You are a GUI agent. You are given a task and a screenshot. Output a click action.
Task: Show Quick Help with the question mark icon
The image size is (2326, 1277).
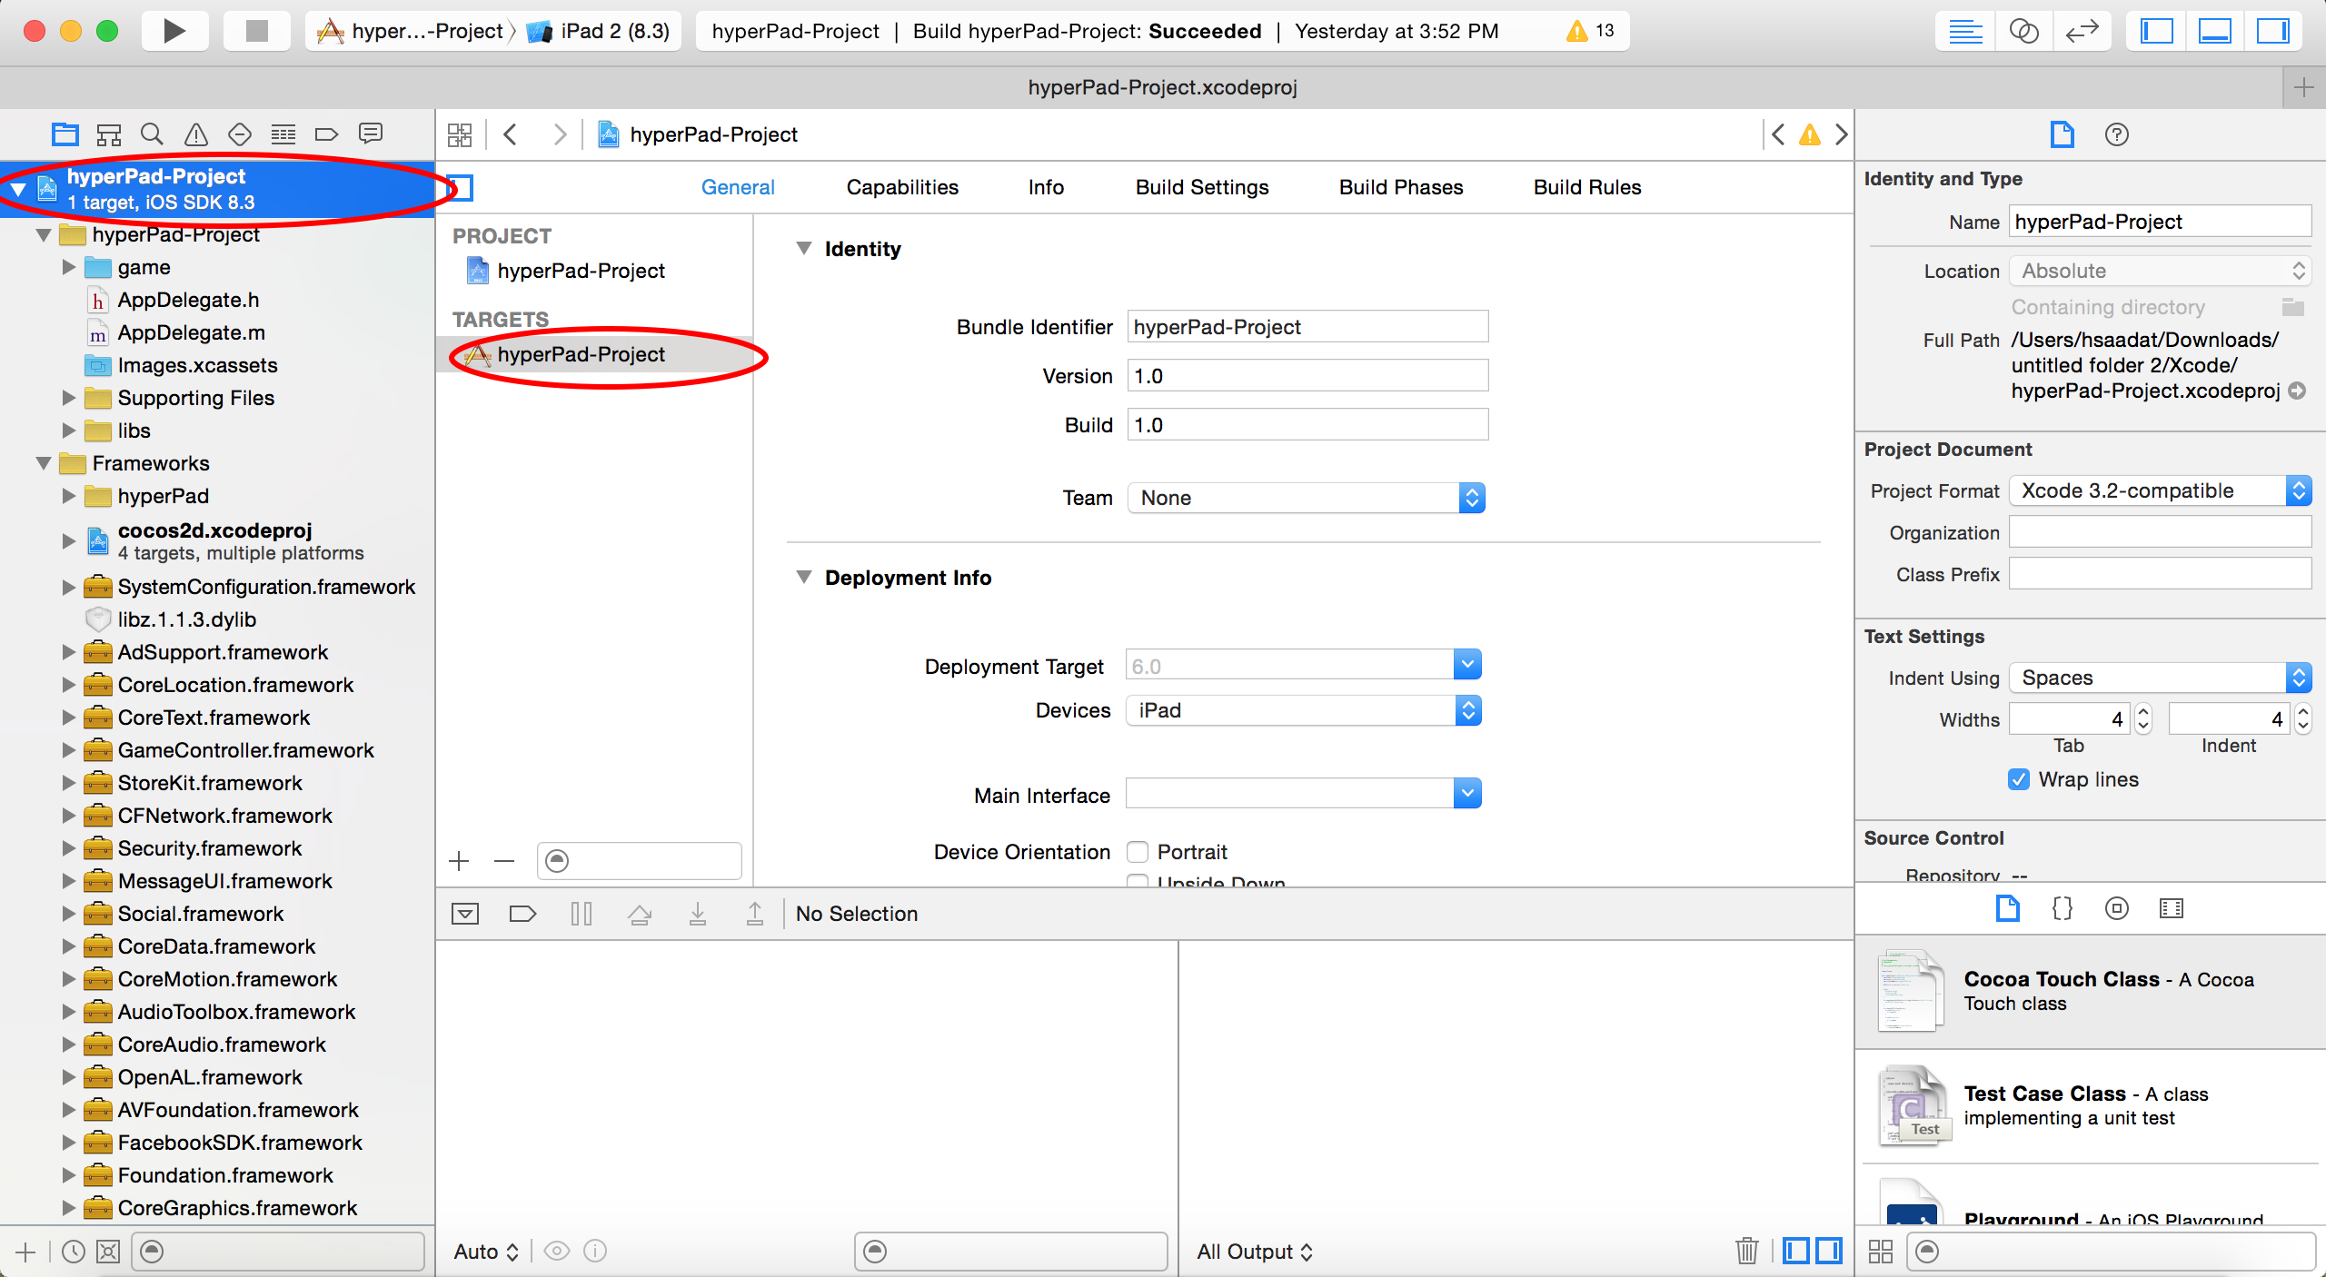[2116, 134]
